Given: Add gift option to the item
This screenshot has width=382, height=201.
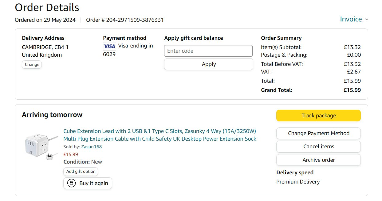Looking at the screenshot, I should point(81,172).
